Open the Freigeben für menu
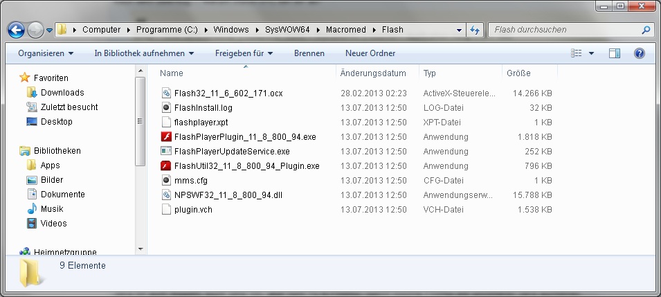 244,53
